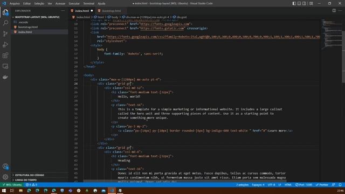Toggle the primary side bar visibility
Image resolution: width=345 pixels, height=194 pixels.
(x=294, y=3)
